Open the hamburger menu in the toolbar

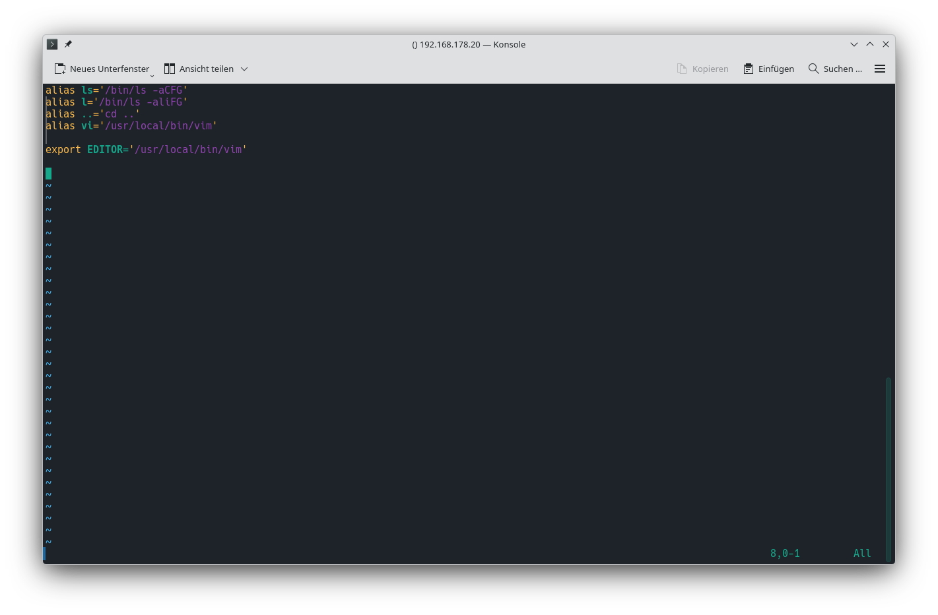pyautogui.click(x=880, y=69)
